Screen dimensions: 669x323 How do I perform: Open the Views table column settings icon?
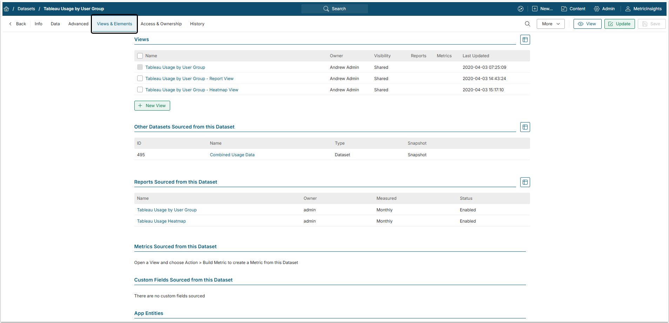pos(525,40)
